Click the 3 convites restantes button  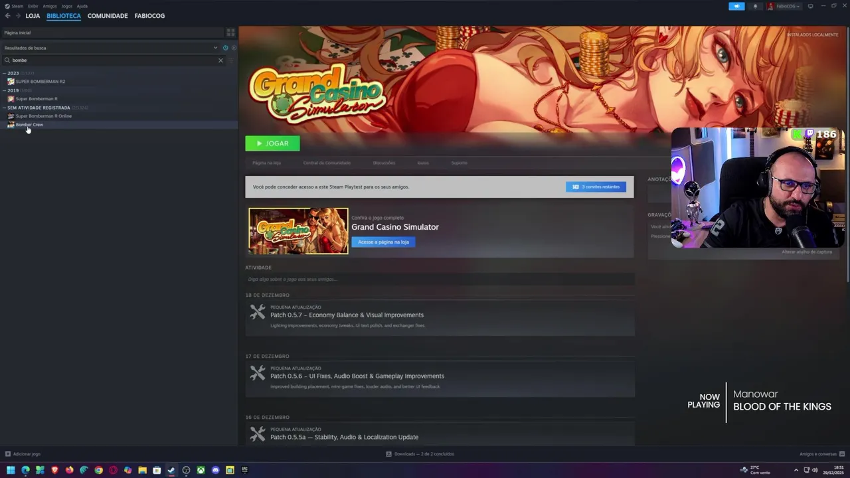coord(596,187)
